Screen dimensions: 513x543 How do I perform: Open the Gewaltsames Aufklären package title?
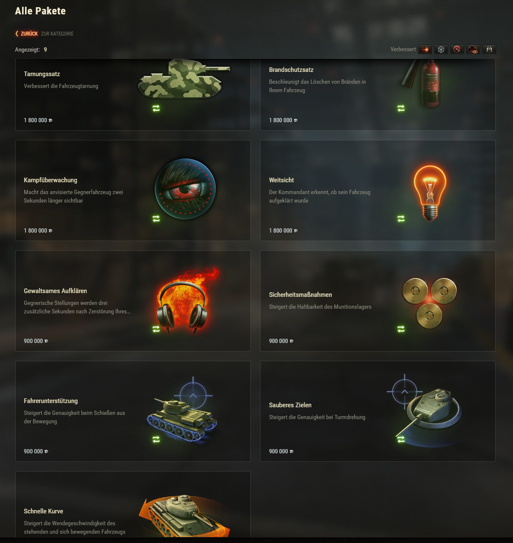pos(55,291)
